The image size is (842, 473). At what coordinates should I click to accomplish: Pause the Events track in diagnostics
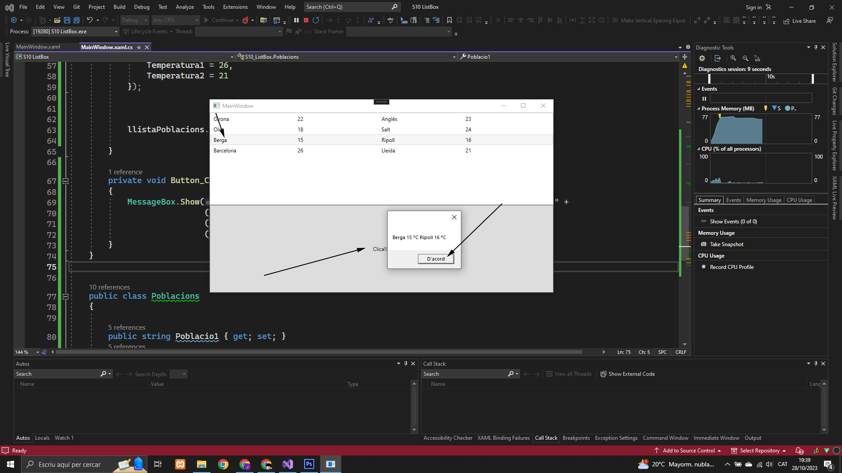(704, 99)
